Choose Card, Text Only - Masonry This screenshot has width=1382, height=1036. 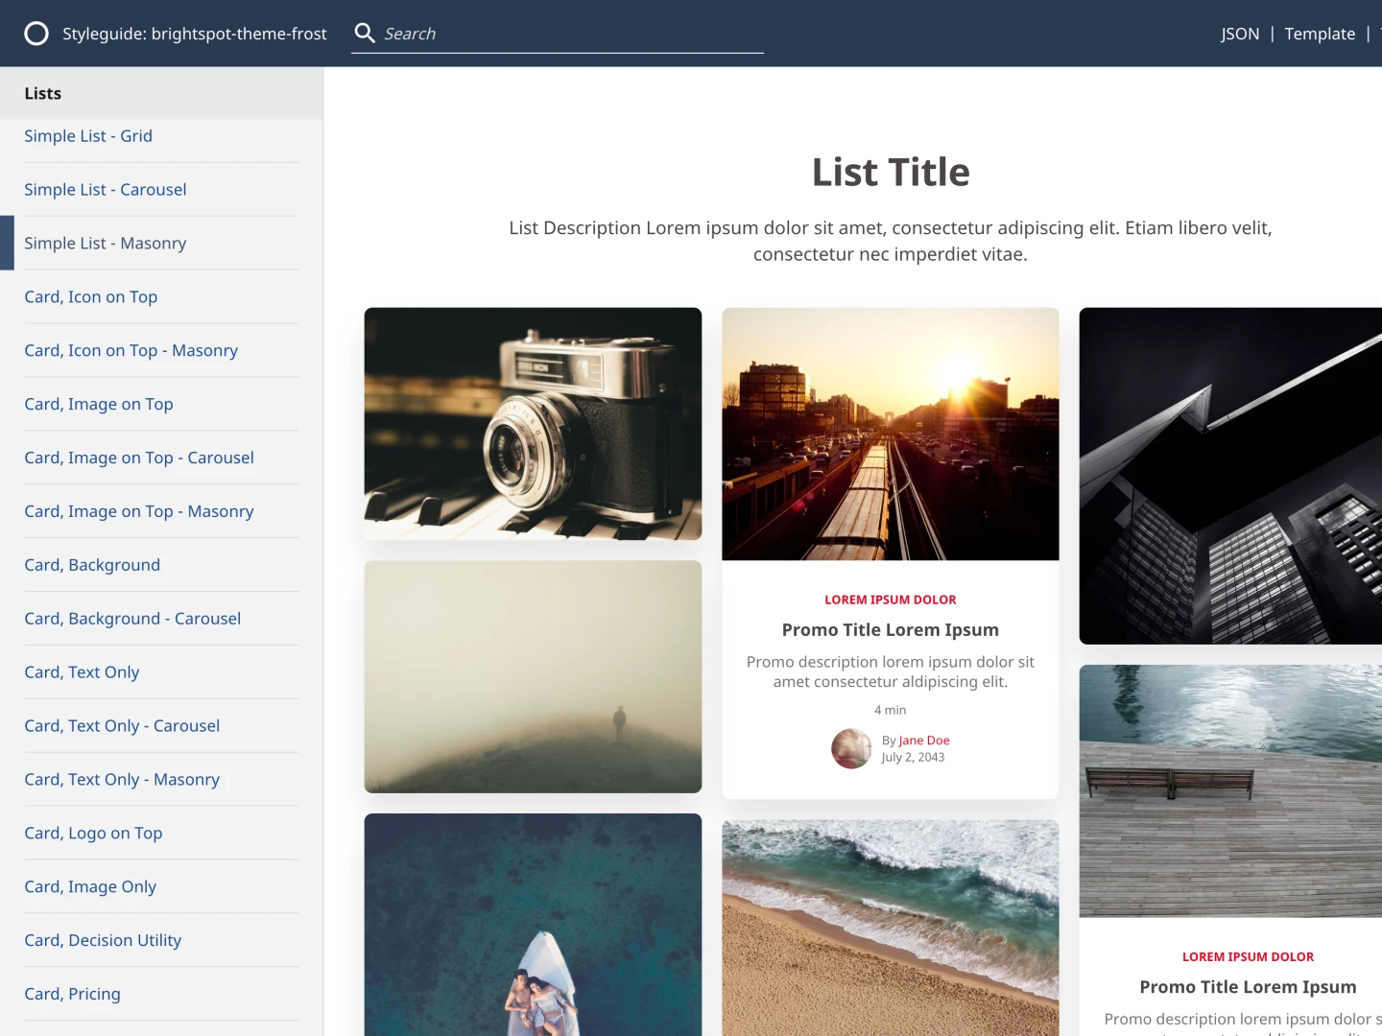click(x=122, y=780)
